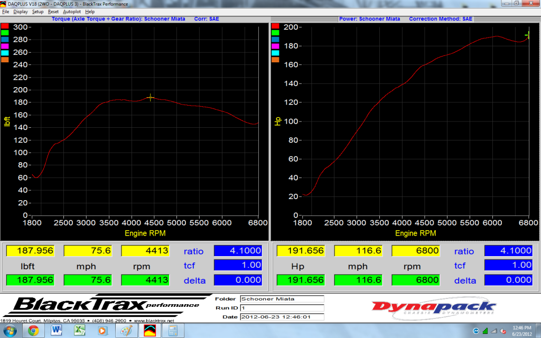Open the BlackTrax dyno software from the taskbar

(x=150, y=332)
